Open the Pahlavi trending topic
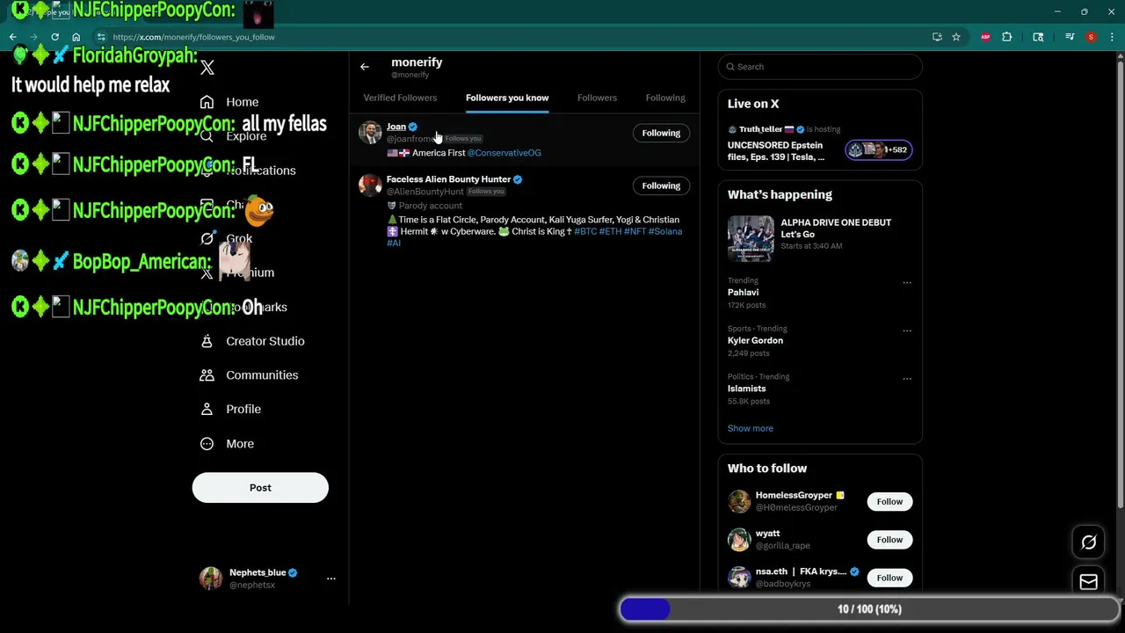This screenshot has width=1125, height=633. [x=743, y=293]
